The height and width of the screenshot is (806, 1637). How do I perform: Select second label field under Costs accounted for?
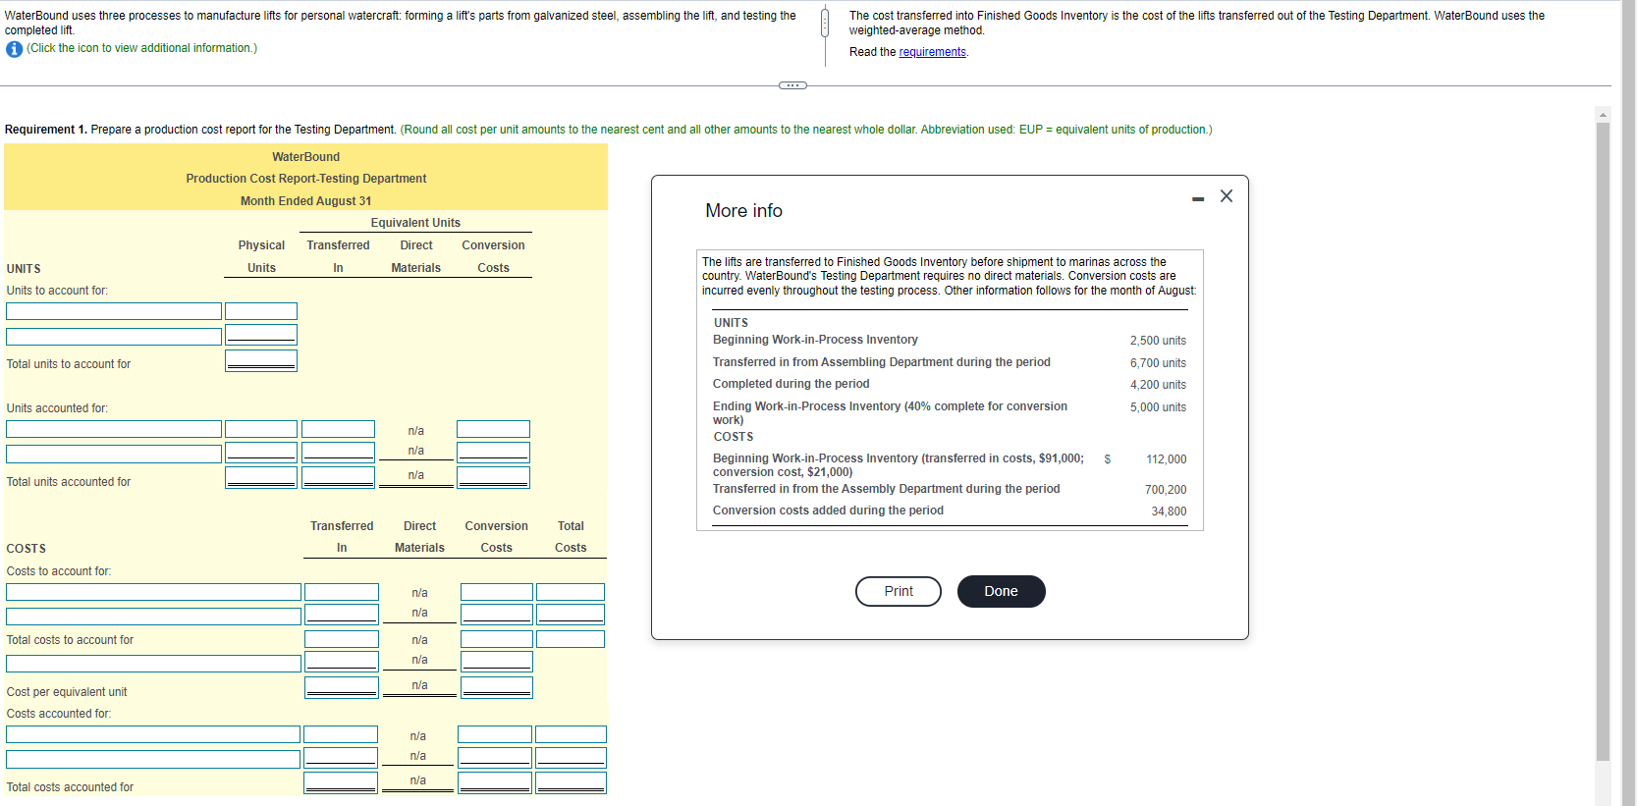(x=153, y=759)
